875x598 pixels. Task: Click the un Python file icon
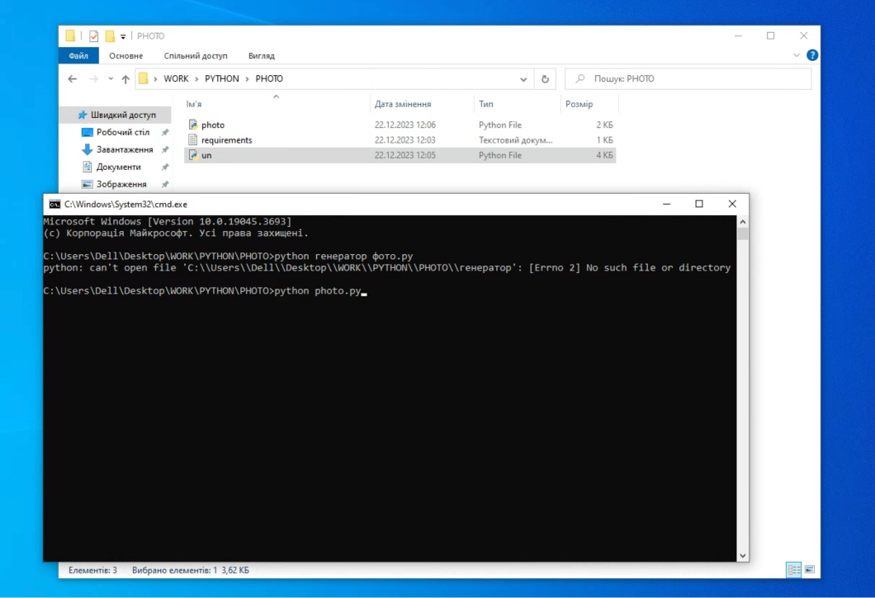[x=193, y=154]
